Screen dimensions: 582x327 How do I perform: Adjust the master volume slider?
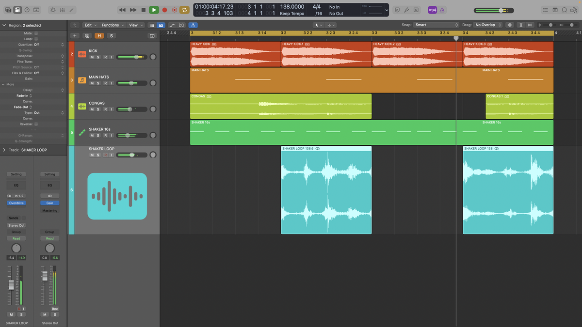click(493, 10)
